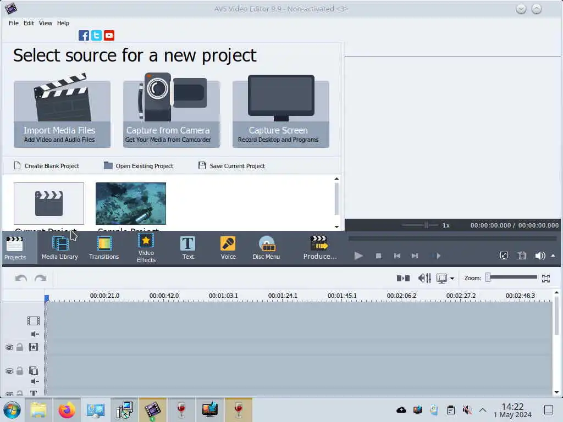Toggle visibility of the overlay track
This screenshot has width=563, height=422.
coord(9,371)
